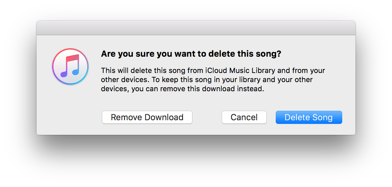Viewport: 392px width, 187px height.
Task: Cancel the delete song dialog
Action: coord(244,117)
